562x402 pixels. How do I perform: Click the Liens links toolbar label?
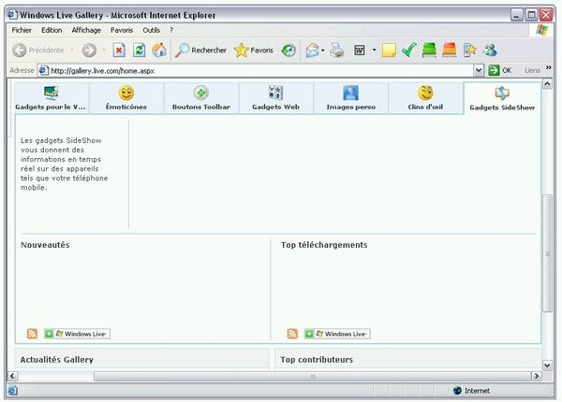coord(532,70)
